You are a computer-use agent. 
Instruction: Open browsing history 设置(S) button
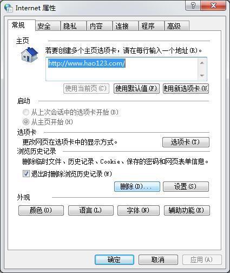tap(186, 186)
